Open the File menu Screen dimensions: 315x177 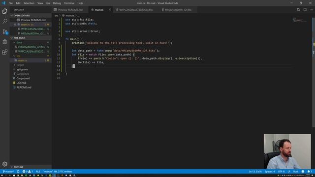tap(11, 3)
